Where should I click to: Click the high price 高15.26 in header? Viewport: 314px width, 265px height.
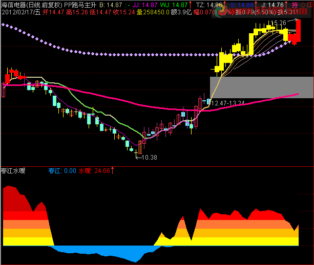tap(77, 12)
